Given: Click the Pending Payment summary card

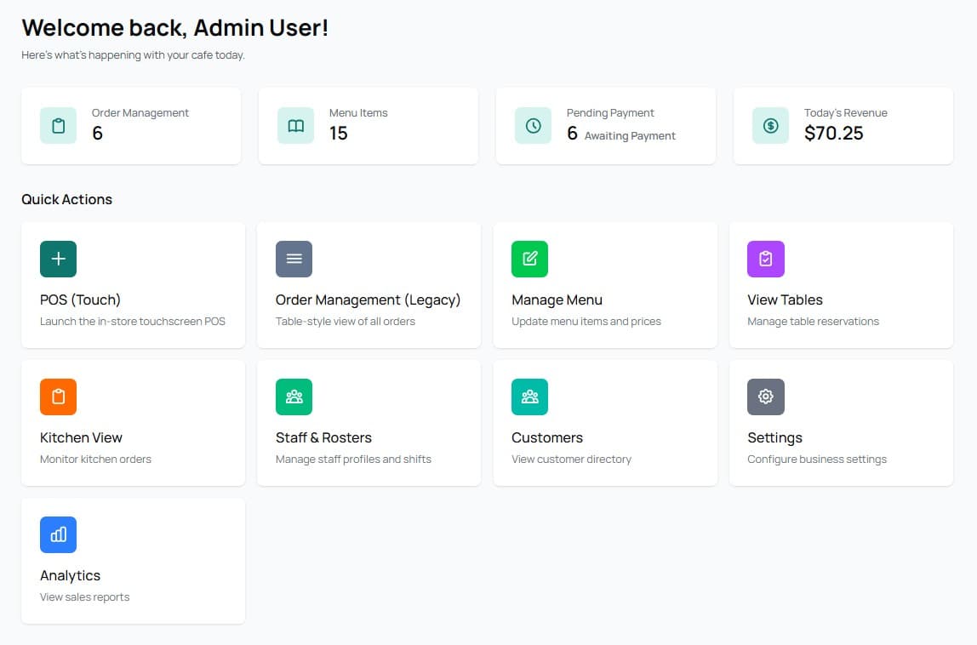Looking at the screenshot, I should pyautogui.click(x=604, y=125).
